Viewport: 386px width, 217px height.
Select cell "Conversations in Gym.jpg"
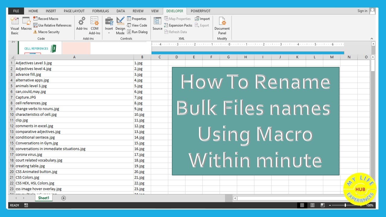[74, 143]
